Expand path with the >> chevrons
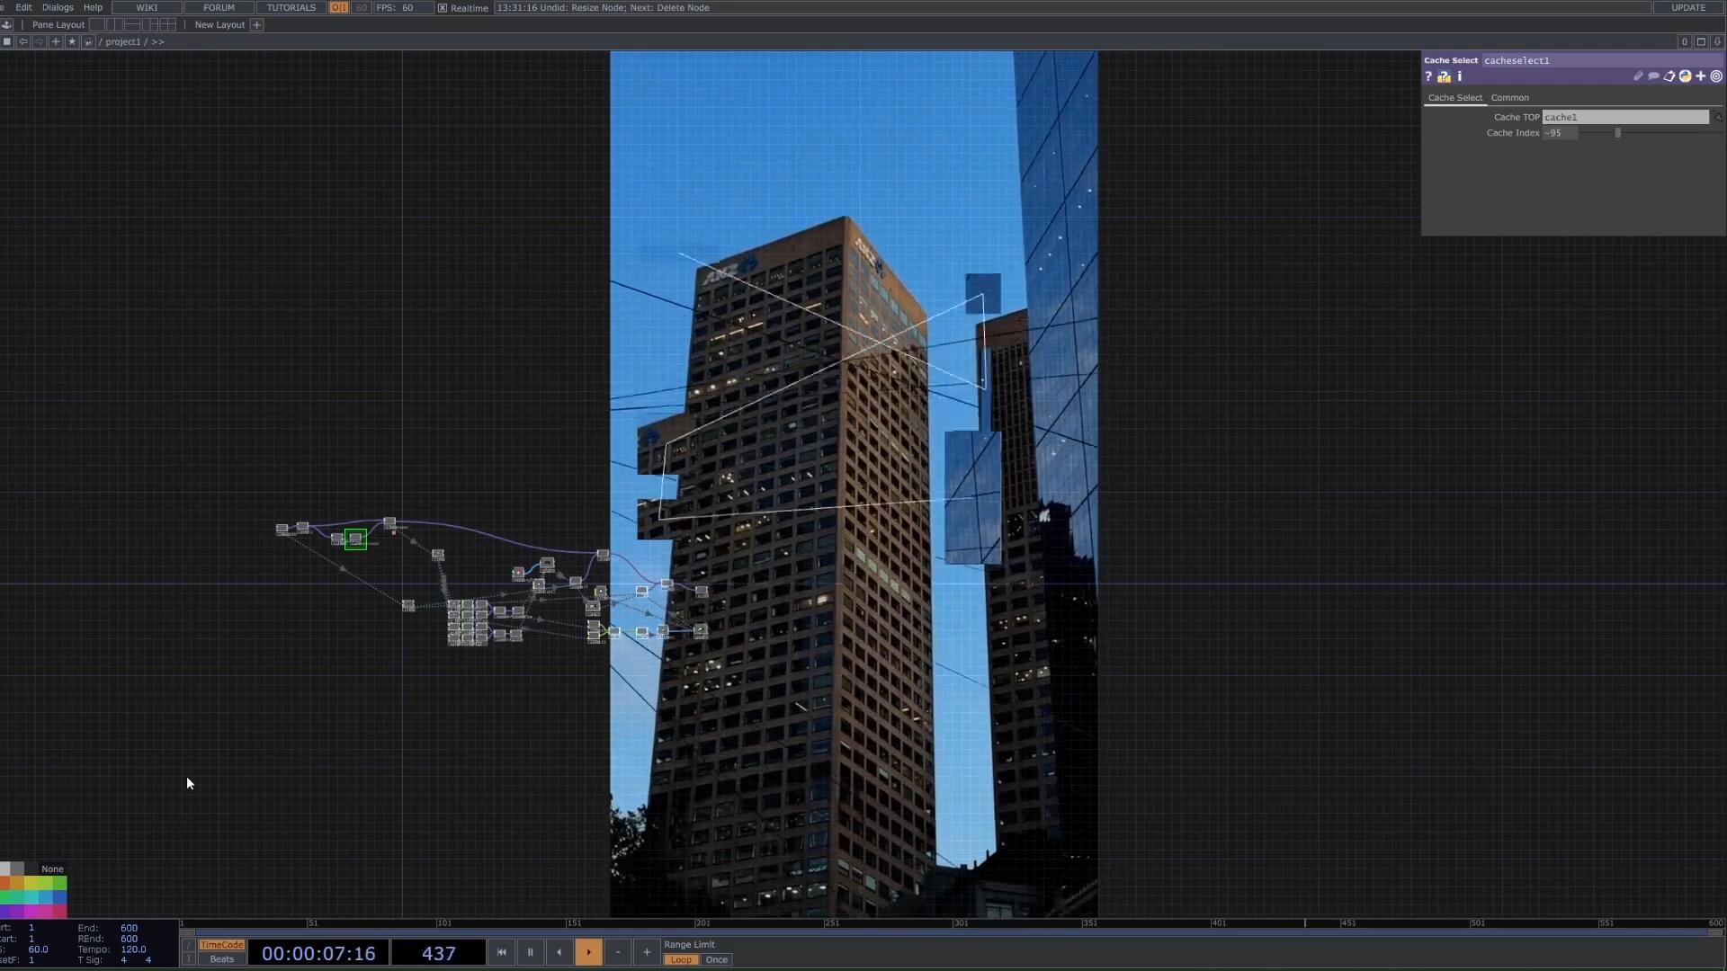 [158, 41]
